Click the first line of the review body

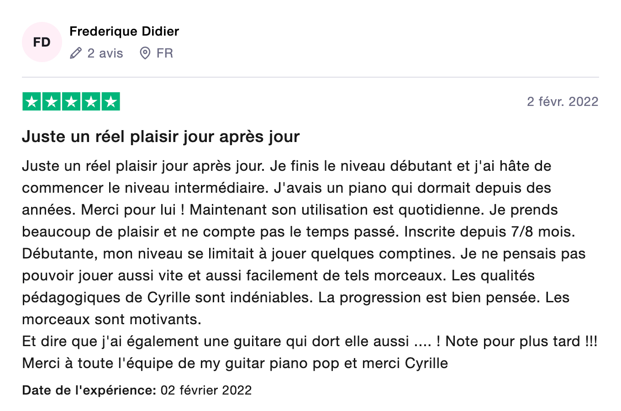(x=286, y=166)
